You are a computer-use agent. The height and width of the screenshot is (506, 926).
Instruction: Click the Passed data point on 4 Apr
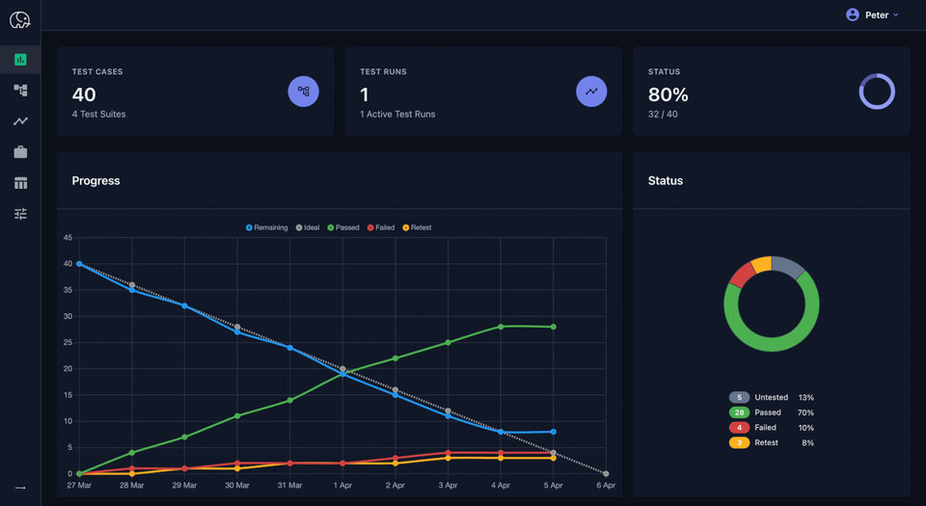coord(501,327)
